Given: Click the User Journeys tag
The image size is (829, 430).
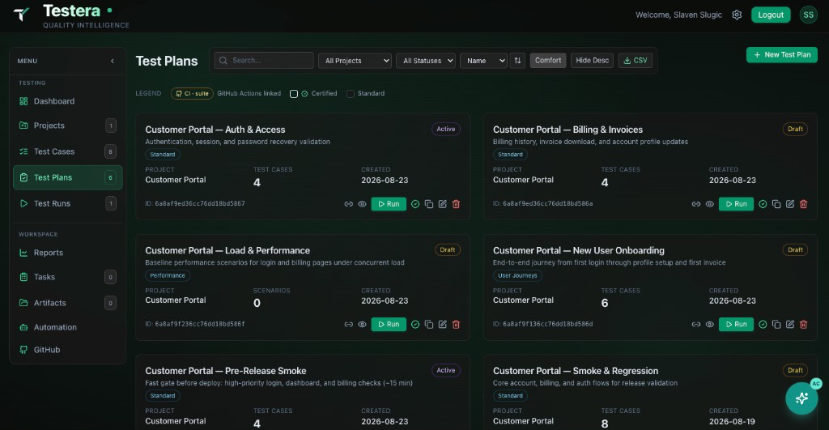Looking at the screenshot, I should (517, 275).
